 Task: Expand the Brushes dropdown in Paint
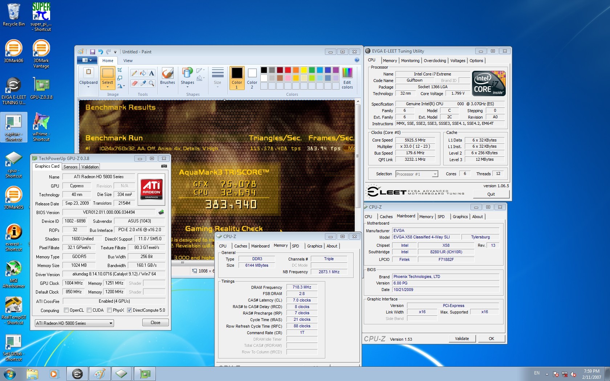pos(167,87)
